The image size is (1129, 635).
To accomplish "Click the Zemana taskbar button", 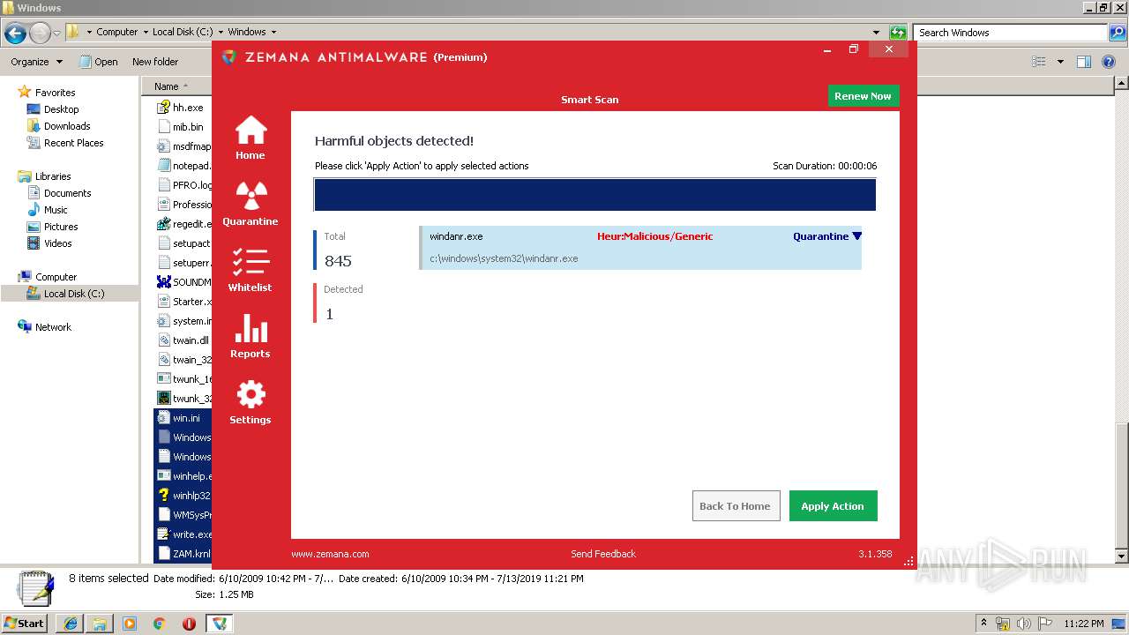I will coord(220,624).
